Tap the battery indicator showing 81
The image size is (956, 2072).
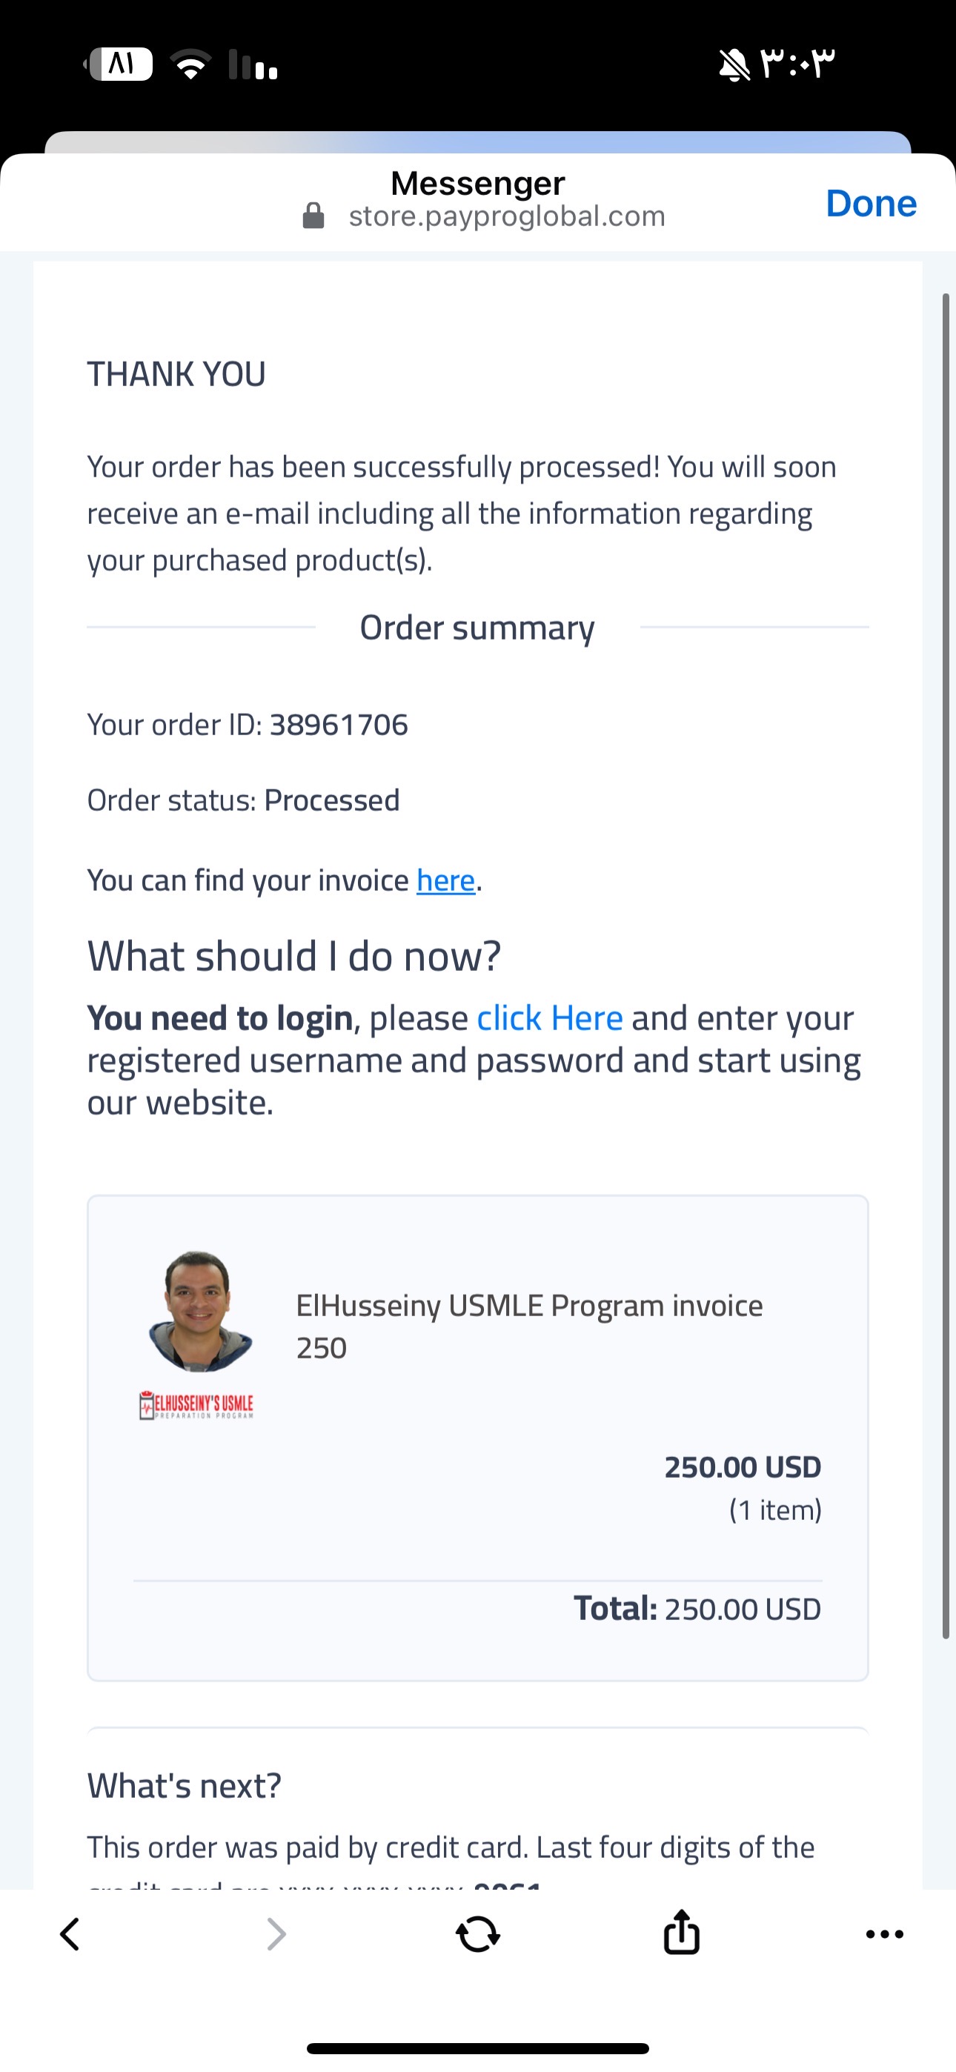[x=121, y=64]
